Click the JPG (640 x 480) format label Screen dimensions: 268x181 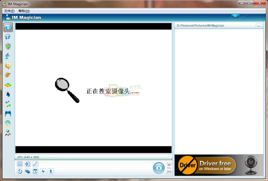pyautogui.click(x=28, y=157)
